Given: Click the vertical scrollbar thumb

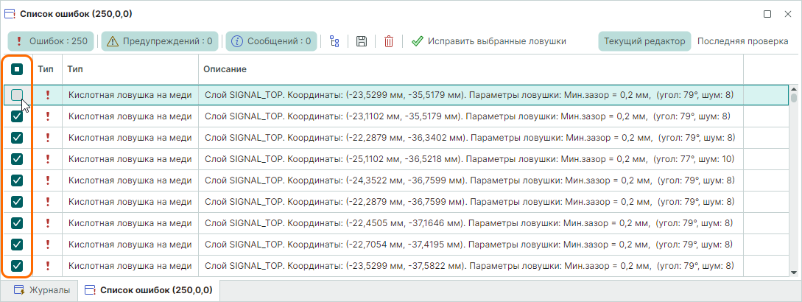Looking at the screenshot, I should [x=794, y=97].
